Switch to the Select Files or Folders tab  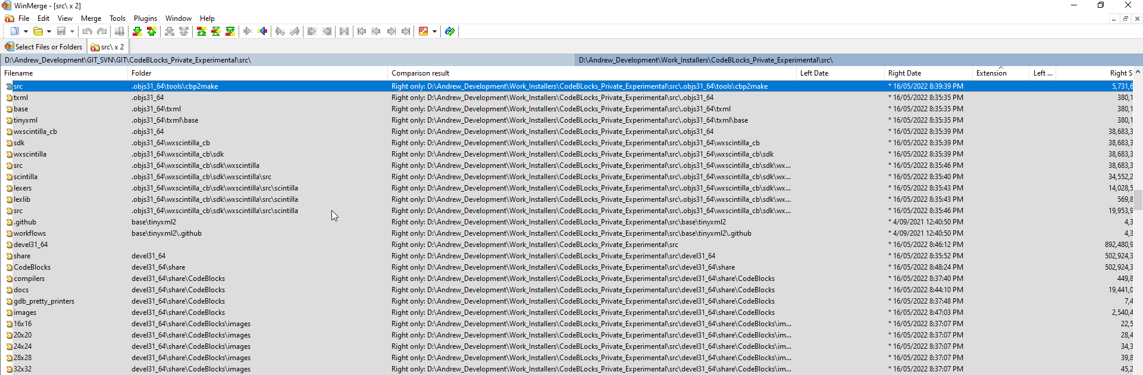[44, 47]
